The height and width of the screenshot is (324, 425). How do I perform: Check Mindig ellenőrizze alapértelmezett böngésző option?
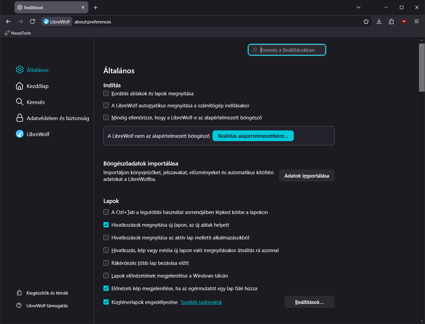[x=106, y=117]
